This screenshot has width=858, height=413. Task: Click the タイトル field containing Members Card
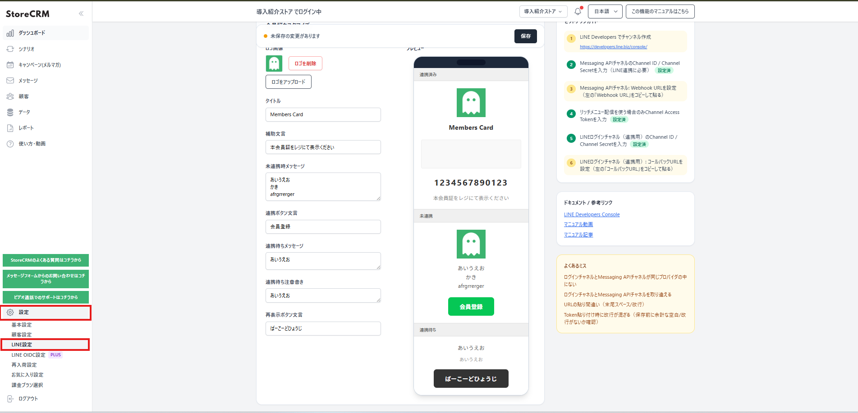click(323, 114)
